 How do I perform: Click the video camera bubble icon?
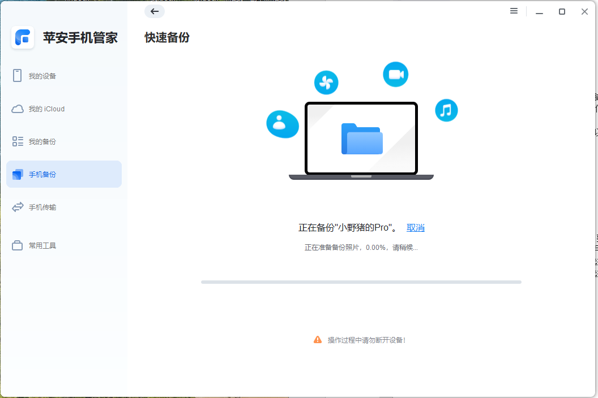(395, 74)
